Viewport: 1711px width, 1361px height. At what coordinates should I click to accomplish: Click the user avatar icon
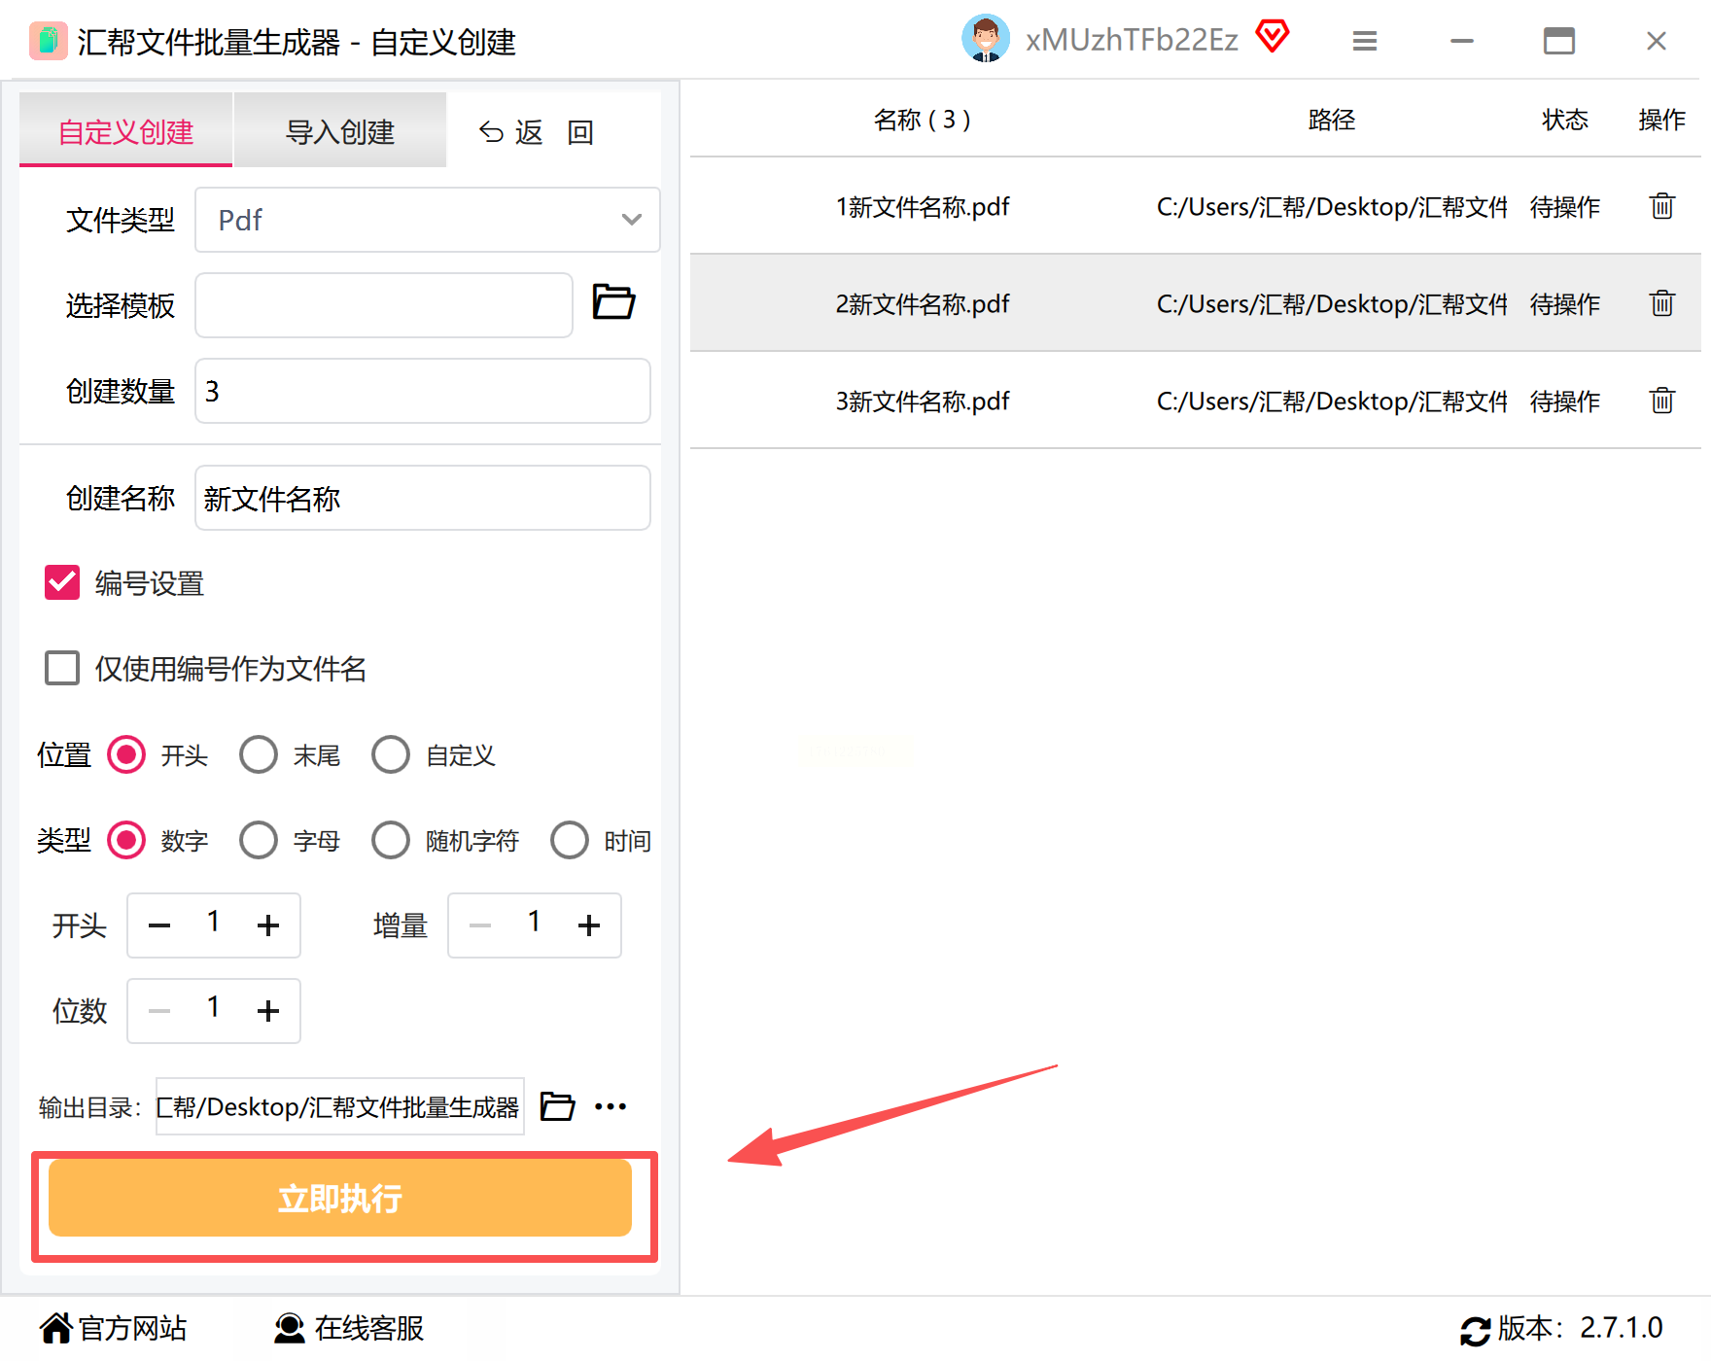pos(986,40)
